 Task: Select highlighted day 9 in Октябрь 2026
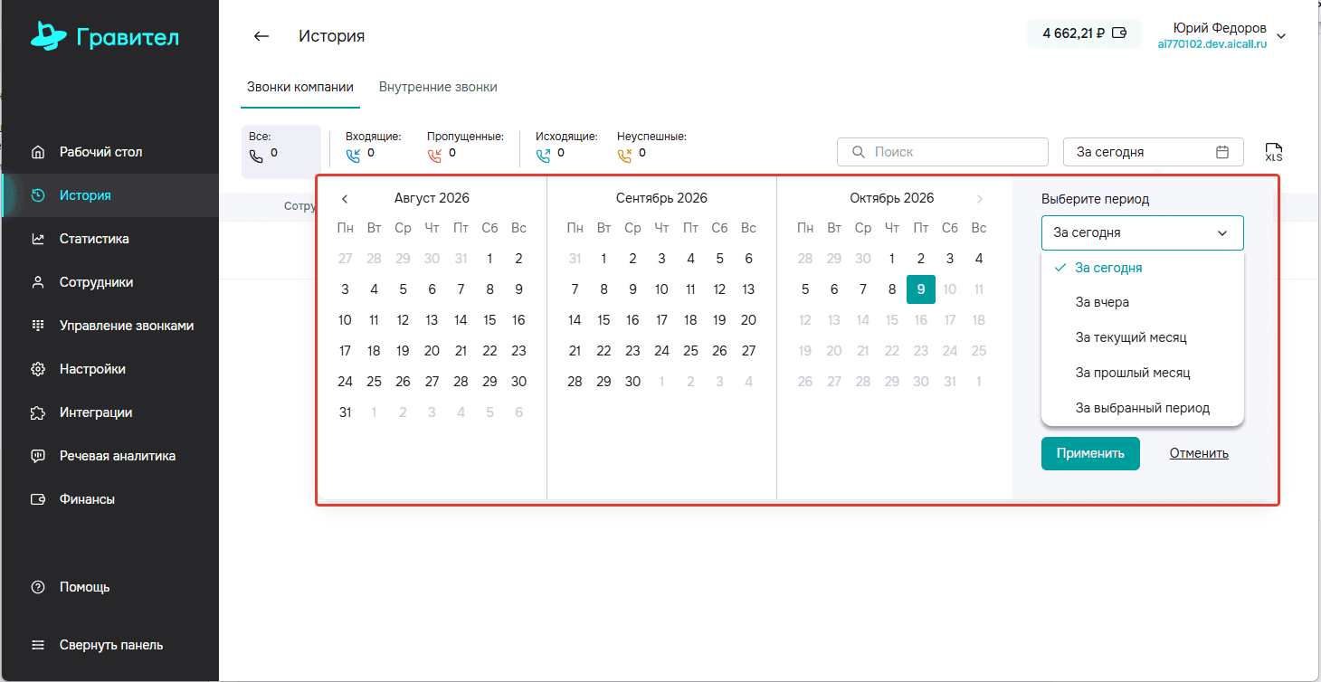(921, 289)
